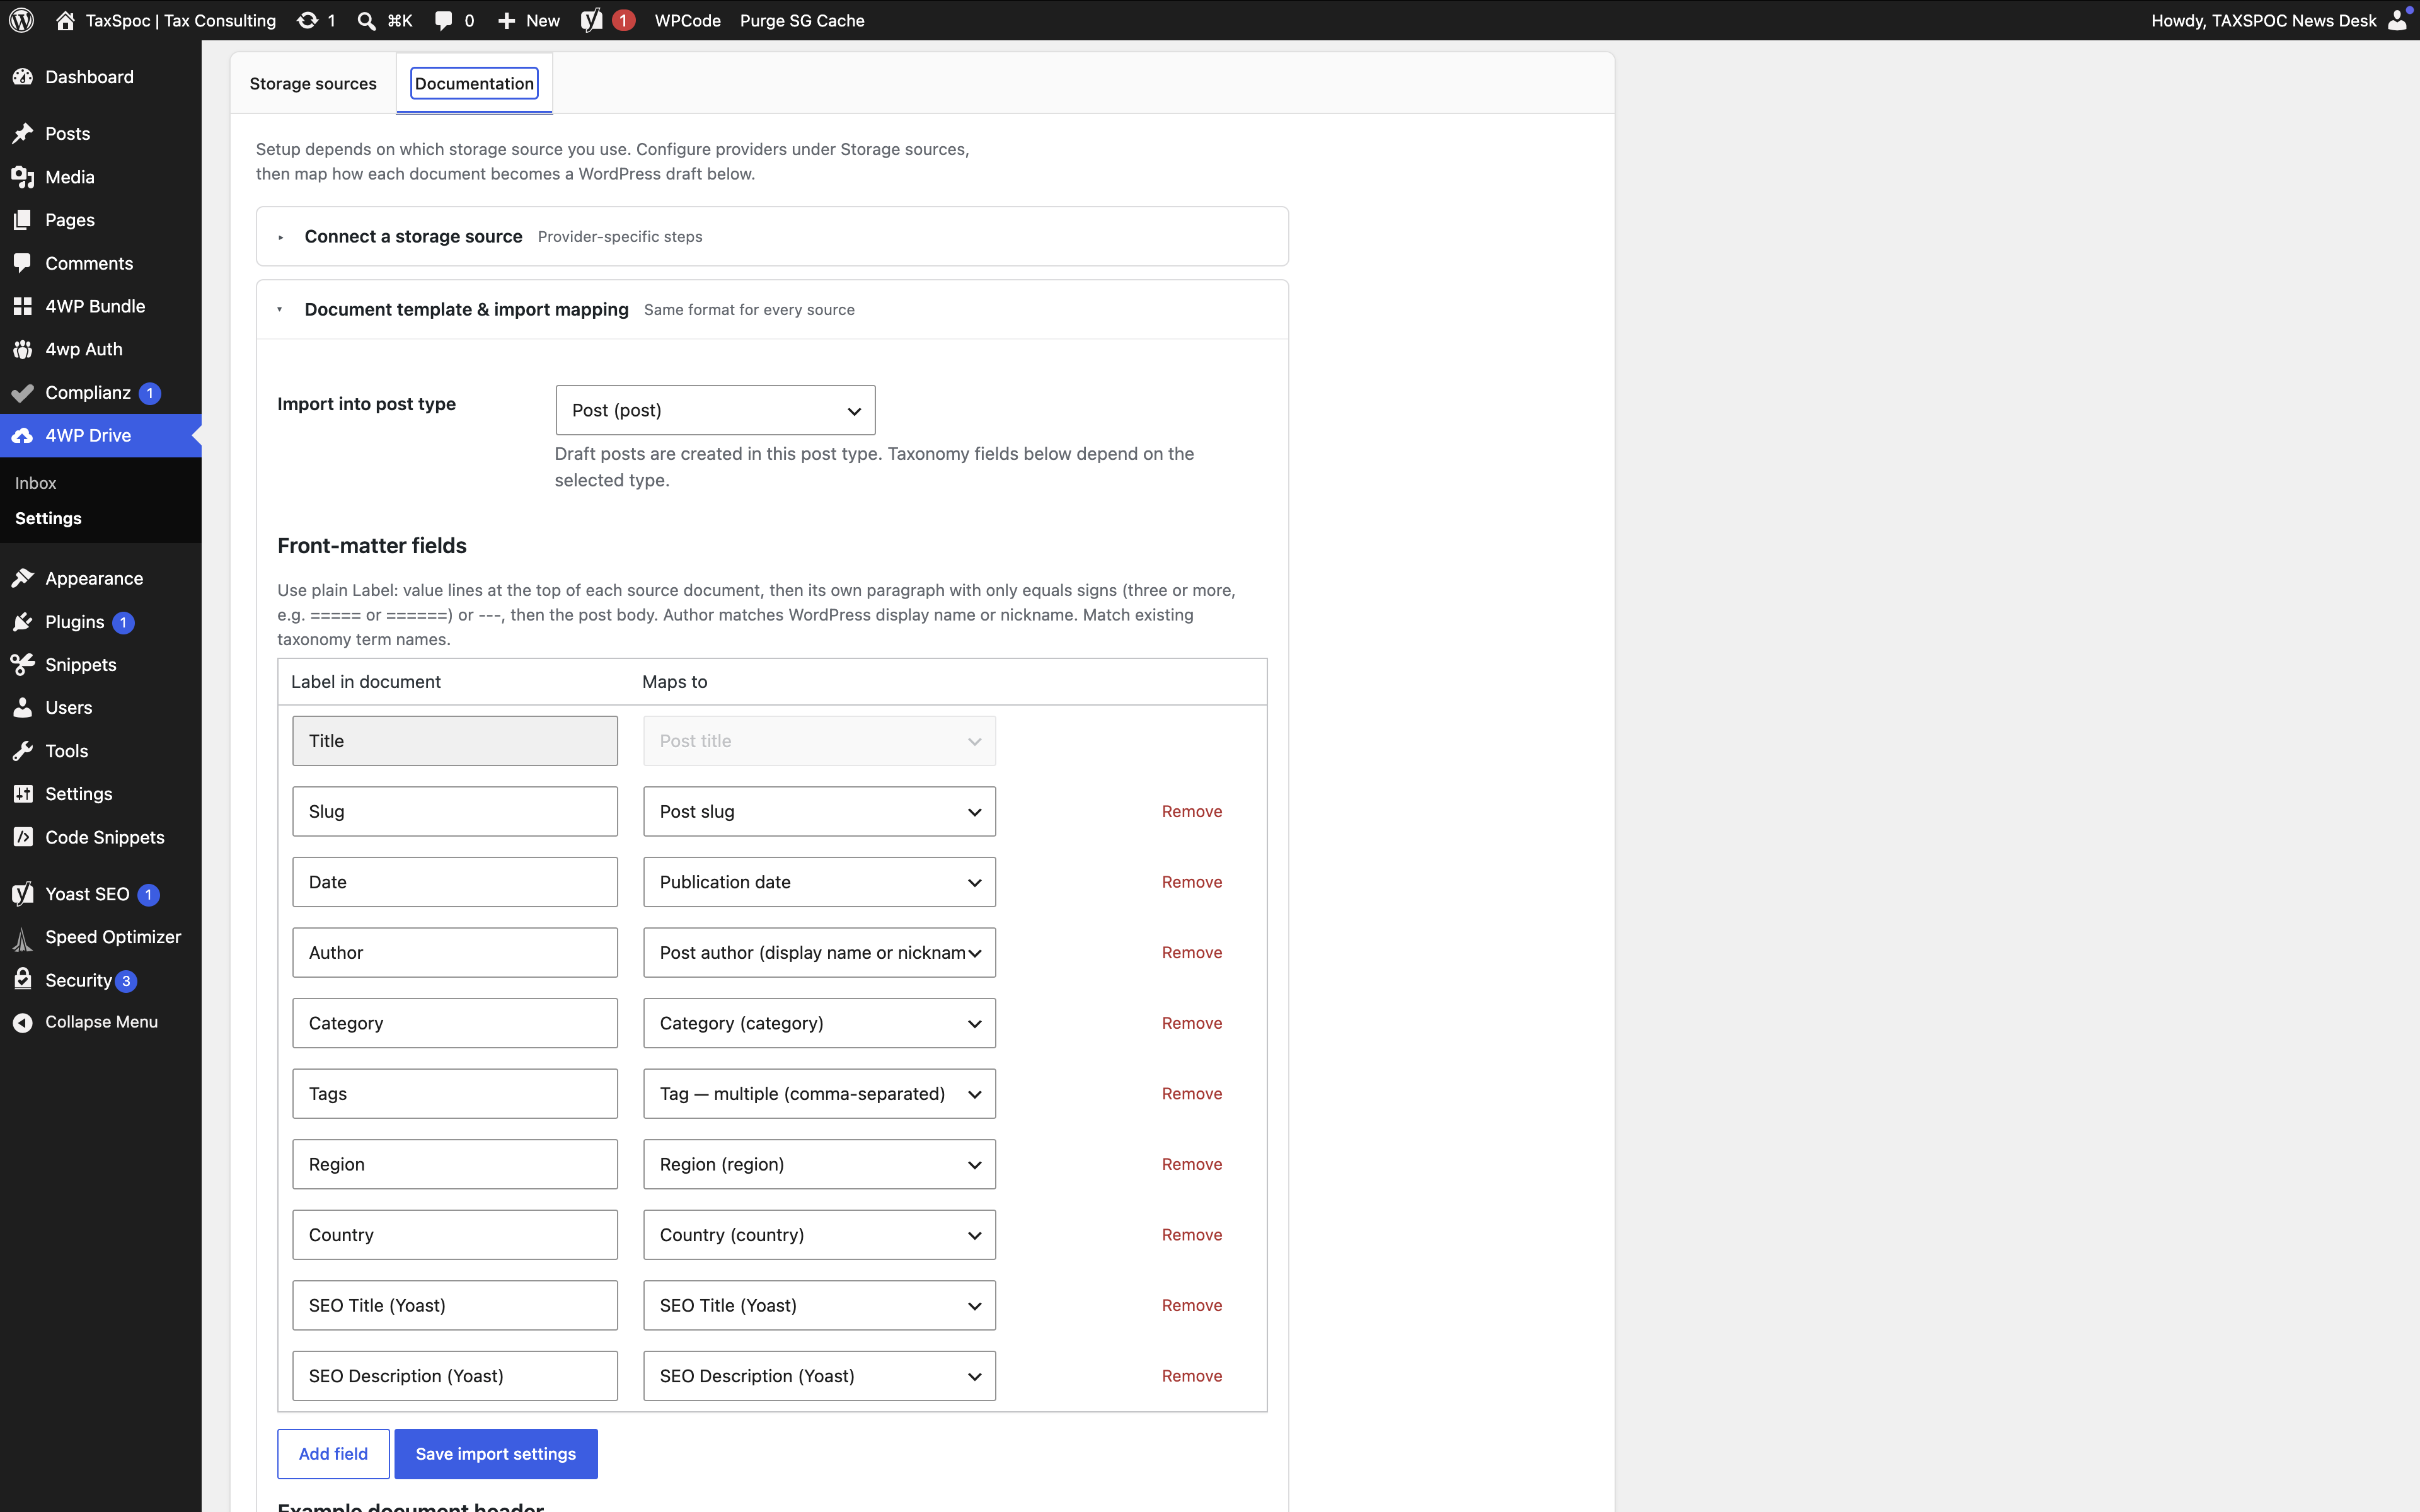Viewport: 2420px width, 1512px height.
Task: Click the Pages icon in sidebar
Action: pyautogui.click(x=23, y=220)
